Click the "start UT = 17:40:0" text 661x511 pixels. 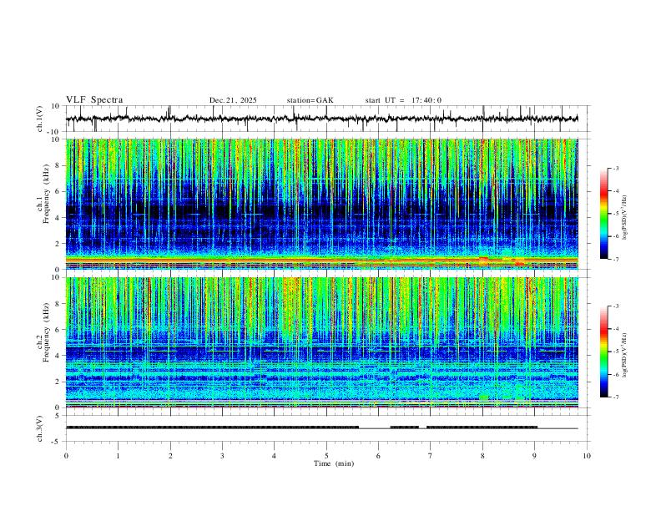403,100
